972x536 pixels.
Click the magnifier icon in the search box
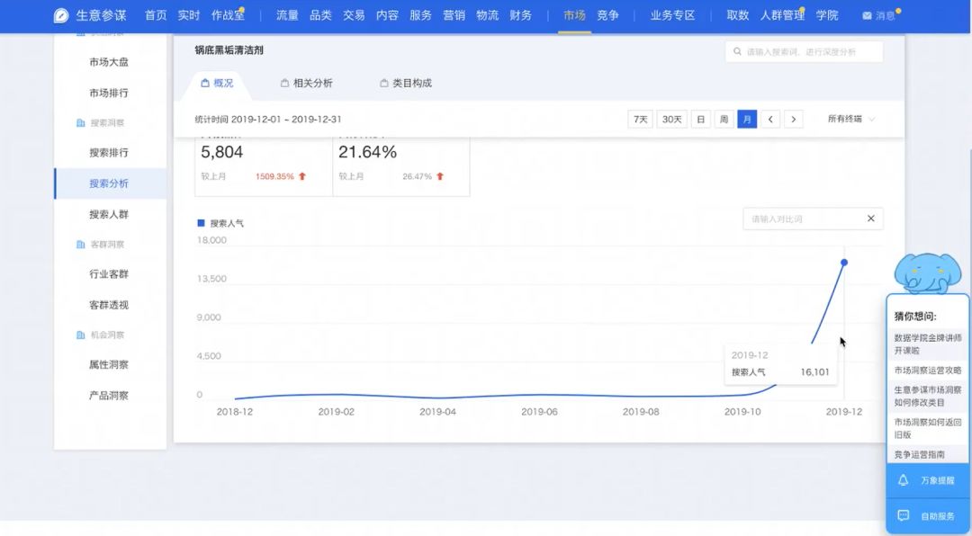tap(737, 51)
